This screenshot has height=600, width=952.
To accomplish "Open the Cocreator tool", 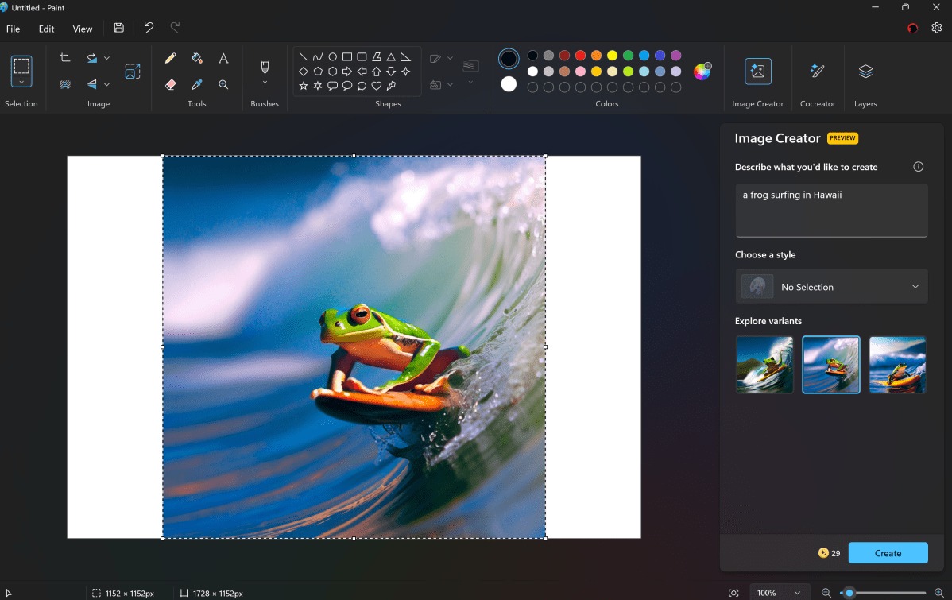I will click(x=817, y=72).
